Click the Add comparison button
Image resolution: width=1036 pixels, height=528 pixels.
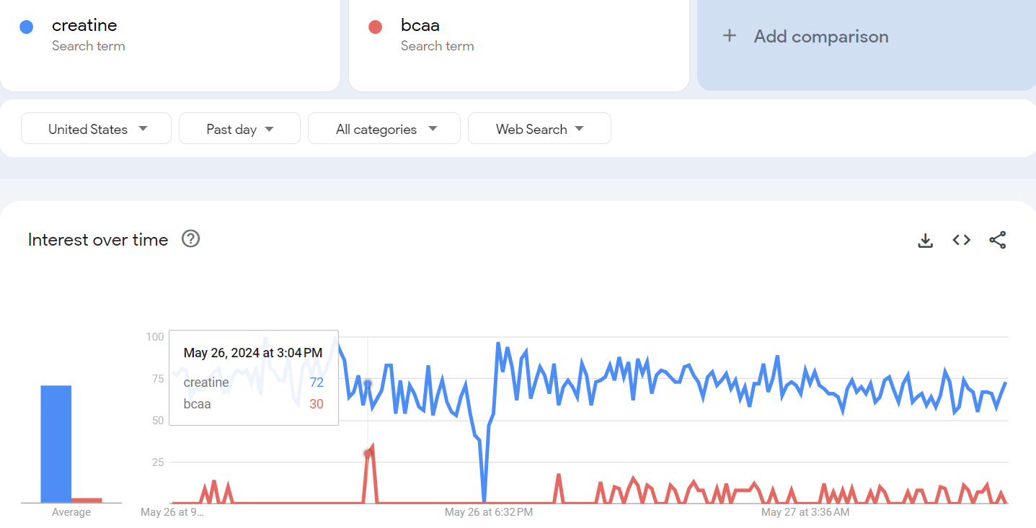(821, 36)
